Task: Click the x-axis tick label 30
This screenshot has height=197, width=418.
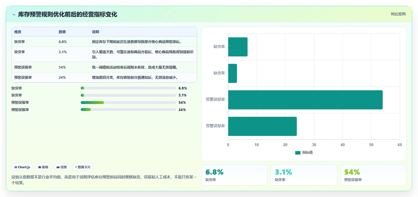Action: [314, 145]
